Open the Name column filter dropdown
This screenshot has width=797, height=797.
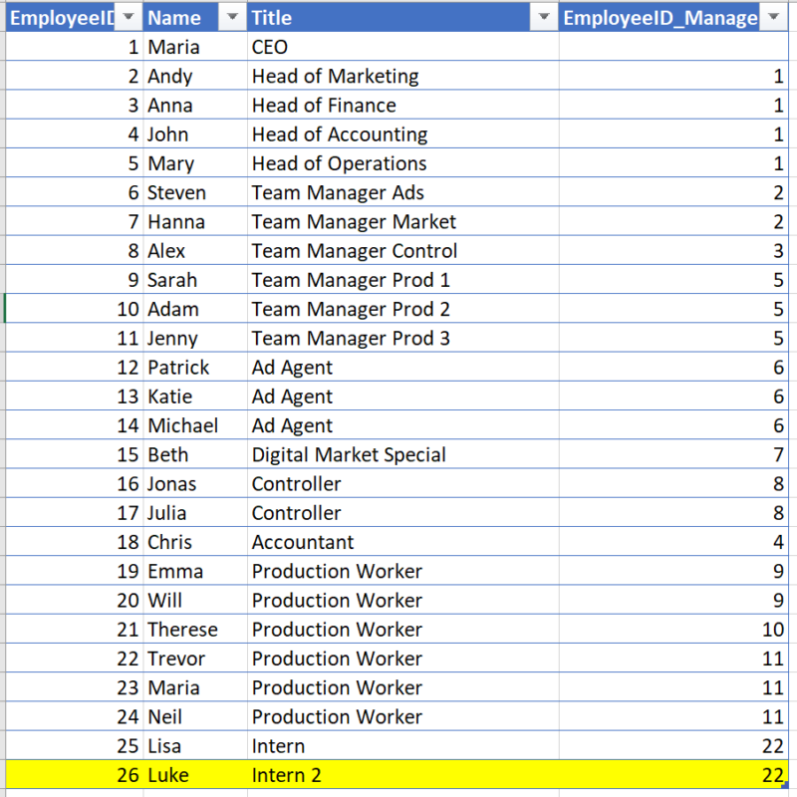(x=230, y=17)
